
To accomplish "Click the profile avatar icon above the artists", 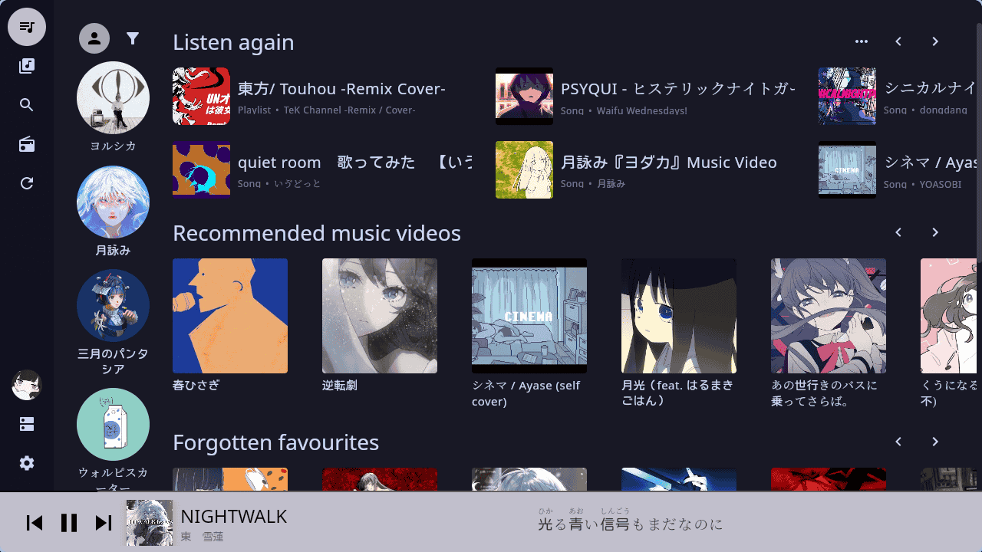I will (94, 38).
